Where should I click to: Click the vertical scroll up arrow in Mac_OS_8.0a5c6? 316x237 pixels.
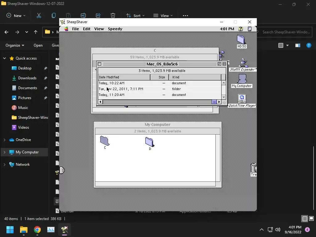224,83
